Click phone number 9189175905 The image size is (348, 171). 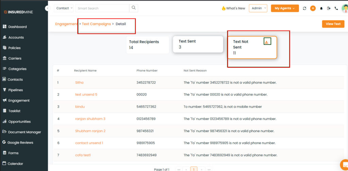pos(145,143)
